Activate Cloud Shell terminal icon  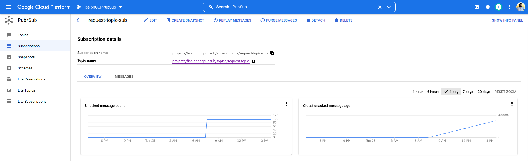click(477, 7)
